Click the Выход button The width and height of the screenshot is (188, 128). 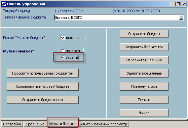[x=144, y=113]
